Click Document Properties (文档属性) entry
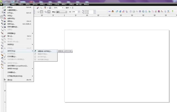The image size is (177, 112). pos(12,72)
